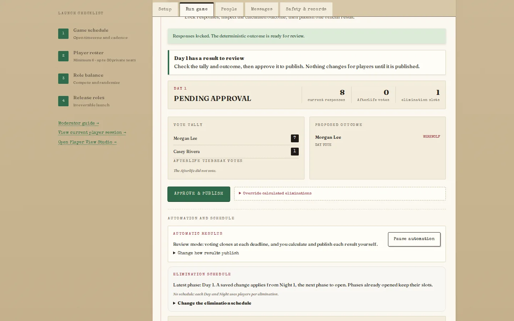Expand Change how results publish

[206, 253]
